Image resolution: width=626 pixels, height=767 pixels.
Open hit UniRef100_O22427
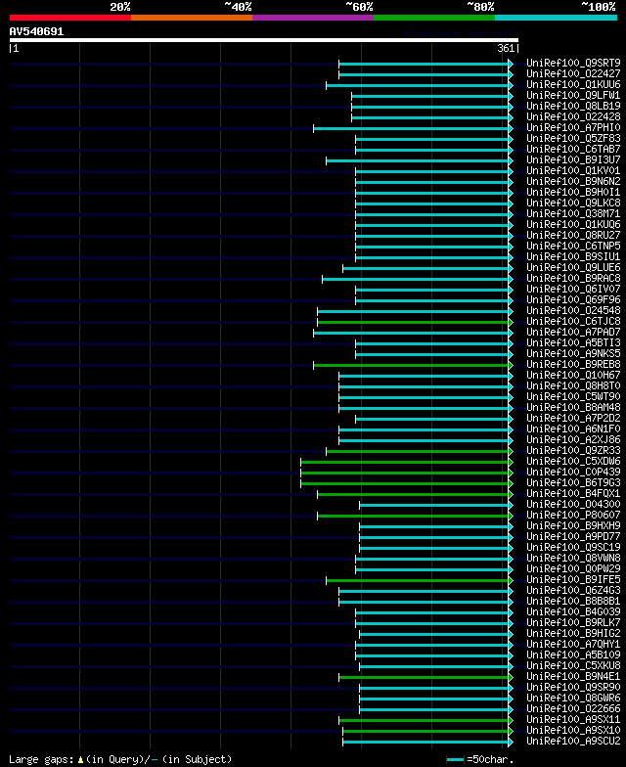[573, 74]
